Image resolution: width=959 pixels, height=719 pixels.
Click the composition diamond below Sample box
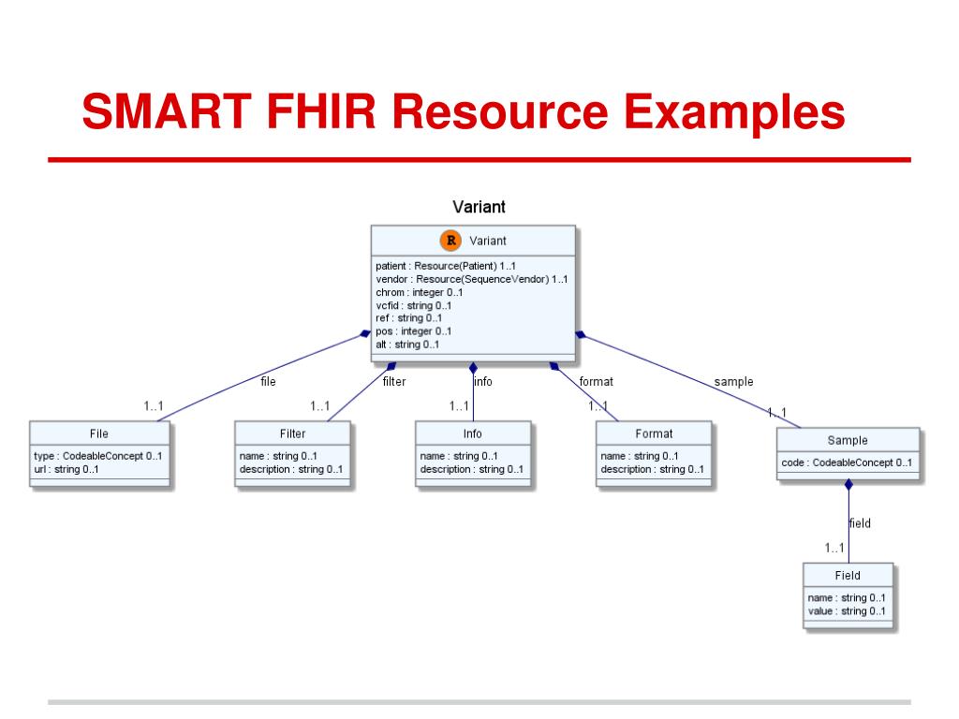[x=848, y=485]
